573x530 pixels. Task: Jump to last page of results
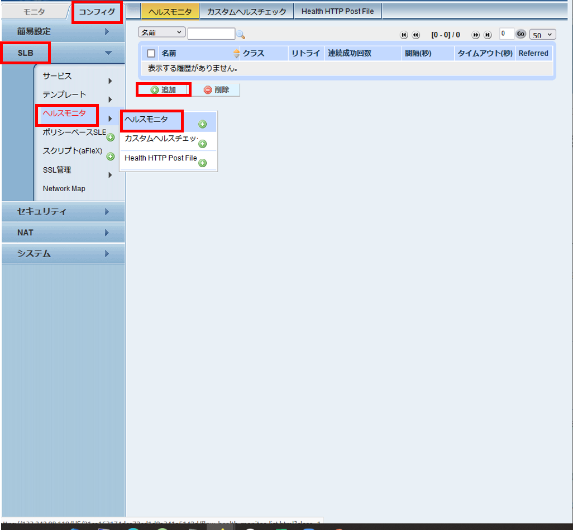click(488, 35)
